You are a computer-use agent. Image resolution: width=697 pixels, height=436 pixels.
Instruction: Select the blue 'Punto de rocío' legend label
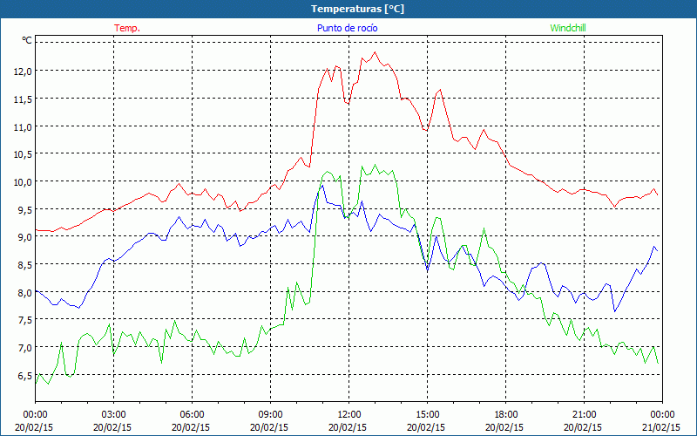347,28
